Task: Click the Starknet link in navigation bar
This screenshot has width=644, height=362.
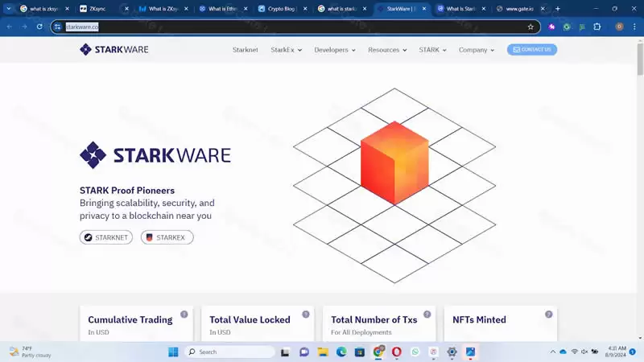Action: click(x=245, y=50)
